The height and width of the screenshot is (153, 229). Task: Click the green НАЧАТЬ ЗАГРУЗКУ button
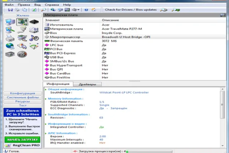click(22, 140)
